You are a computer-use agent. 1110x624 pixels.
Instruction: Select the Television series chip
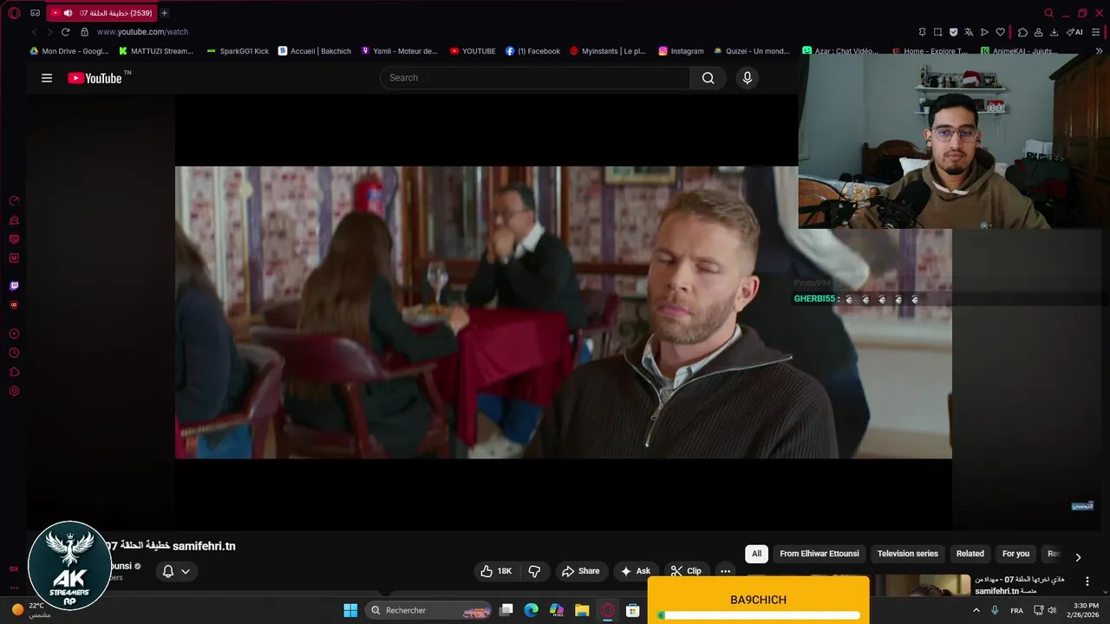pyautogui.click(x=908, y=554)
